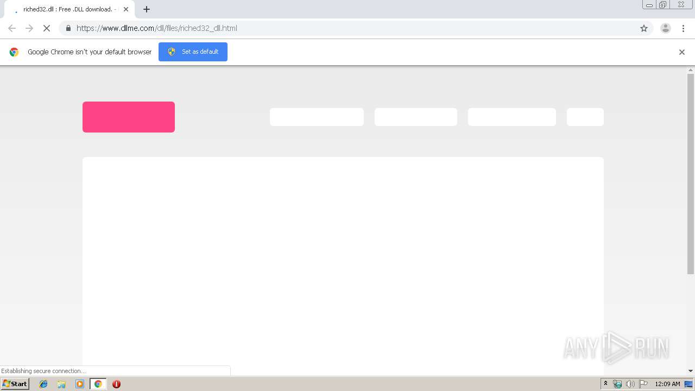Open the Chrome profile avatar

point(666,28)
